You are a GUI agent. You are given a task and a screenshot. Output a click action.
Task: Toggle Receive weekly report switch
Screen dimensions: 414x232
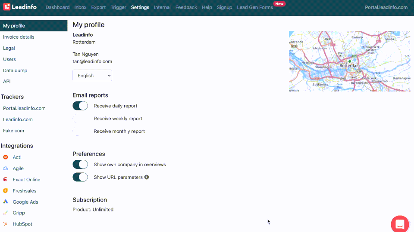point(80,119)
